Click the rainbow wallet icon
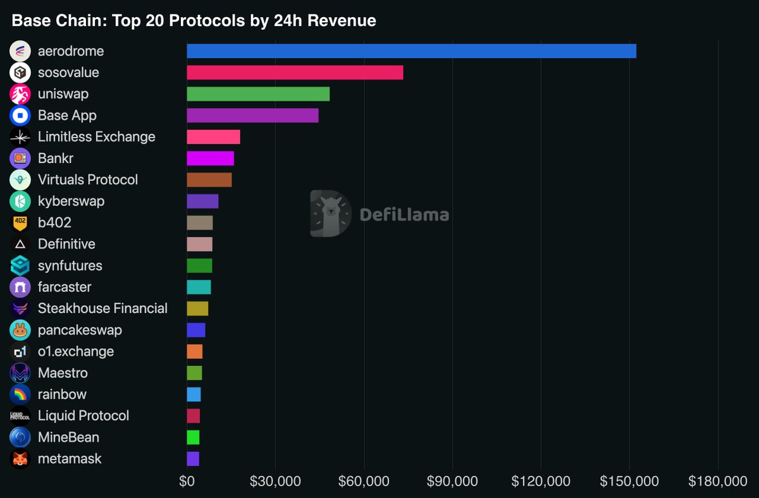This screenshot has width=759, height=498. tap(20, 395)
